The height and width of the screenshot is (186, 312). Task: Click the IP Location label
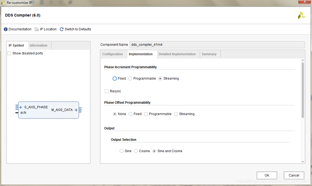pos(48,29)
